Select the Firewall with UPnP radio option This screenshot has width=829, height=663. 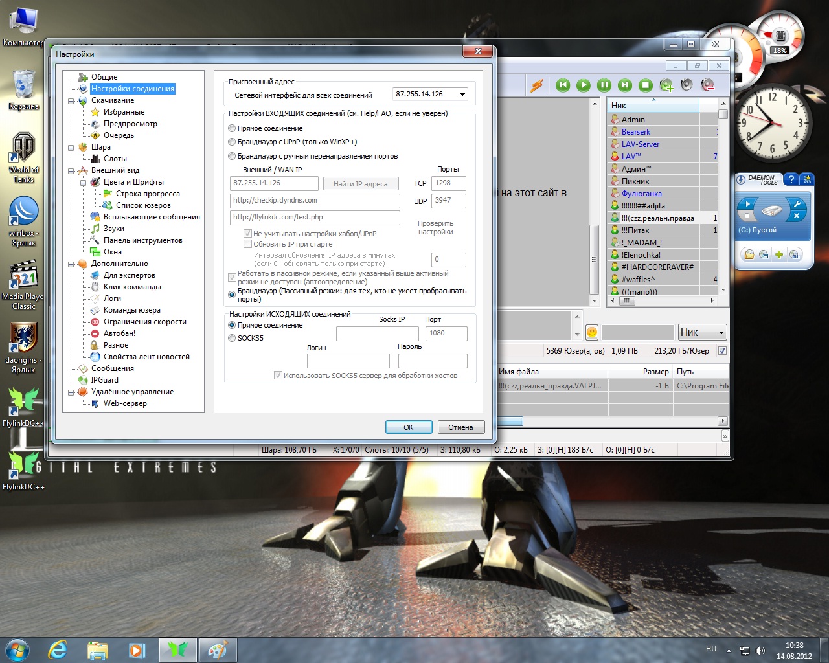click(232, 142)
